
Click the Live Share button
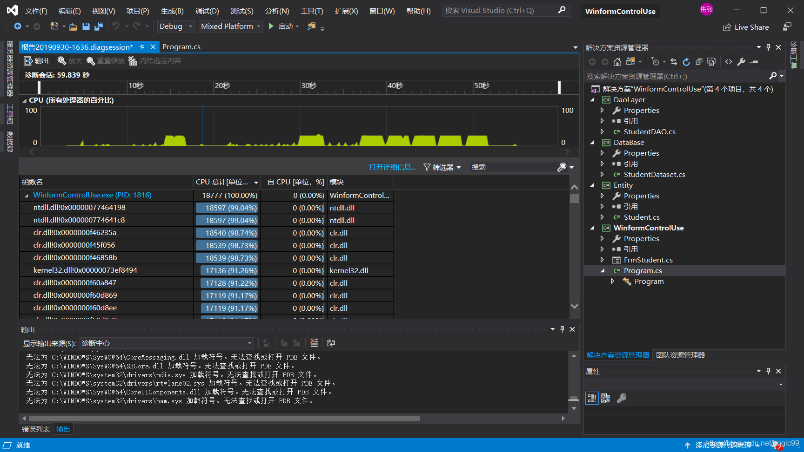(746, 27)
